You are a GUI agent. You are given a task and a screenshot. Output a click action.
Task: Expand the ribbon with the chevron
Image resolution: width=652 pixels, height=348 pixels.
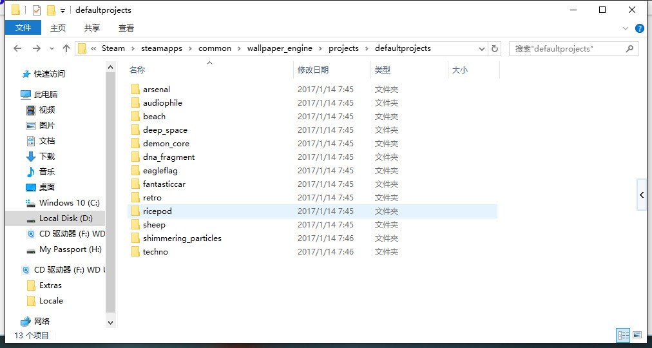[x=626, y=28]
